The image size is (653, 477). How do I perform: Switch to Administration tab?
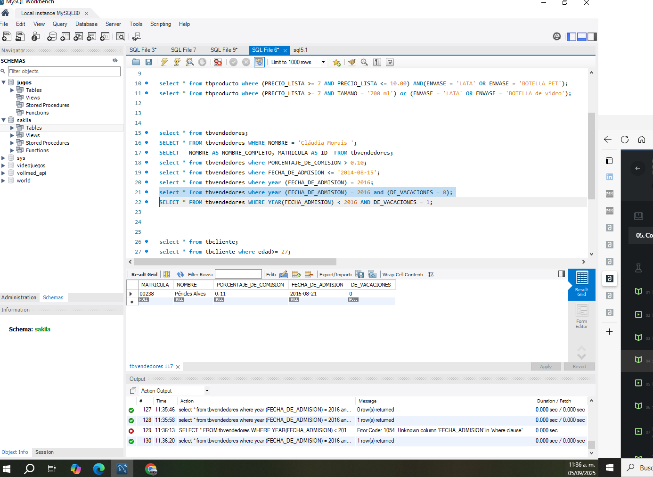[x=19, y=297]
